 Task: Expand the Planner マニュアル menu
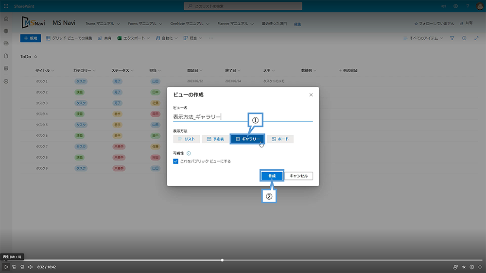click(x=236, y=24)
